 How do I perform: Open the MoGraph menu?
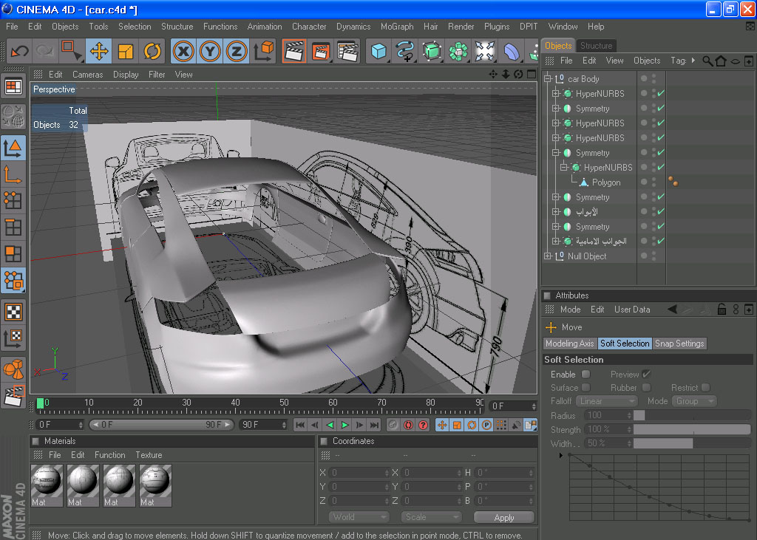coord(397,27)
